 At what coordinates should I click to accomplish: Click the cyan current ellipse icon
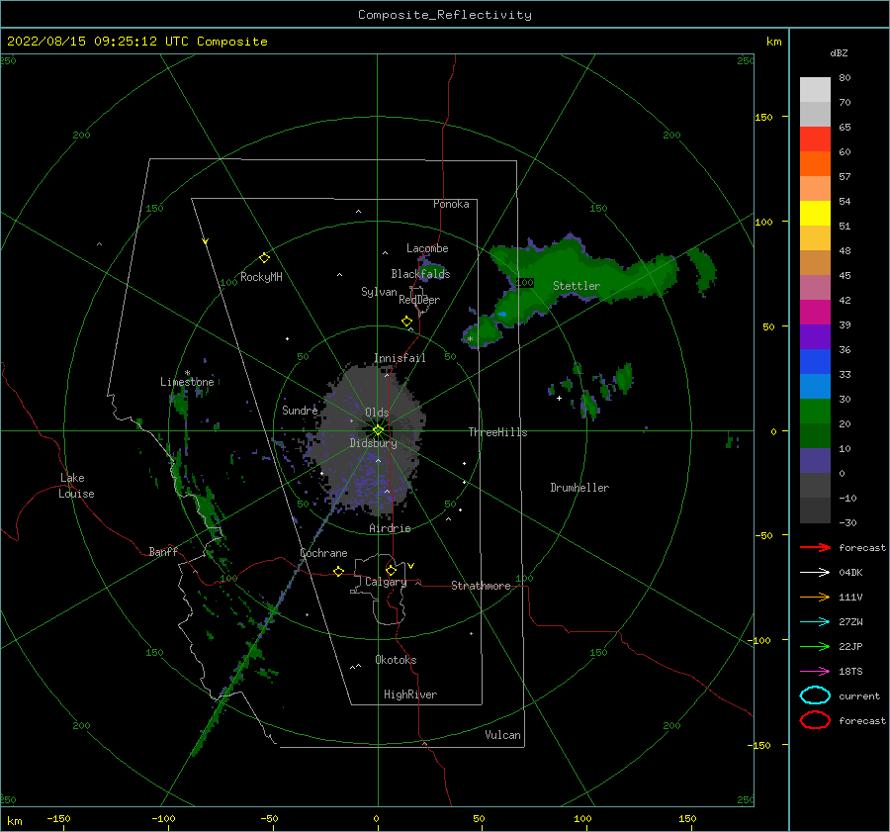(815, 695)
